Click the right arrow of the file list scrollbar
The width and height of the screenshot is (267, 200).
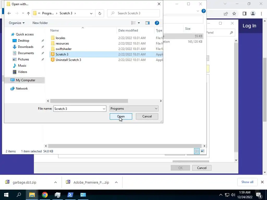[x=161, y=101]
